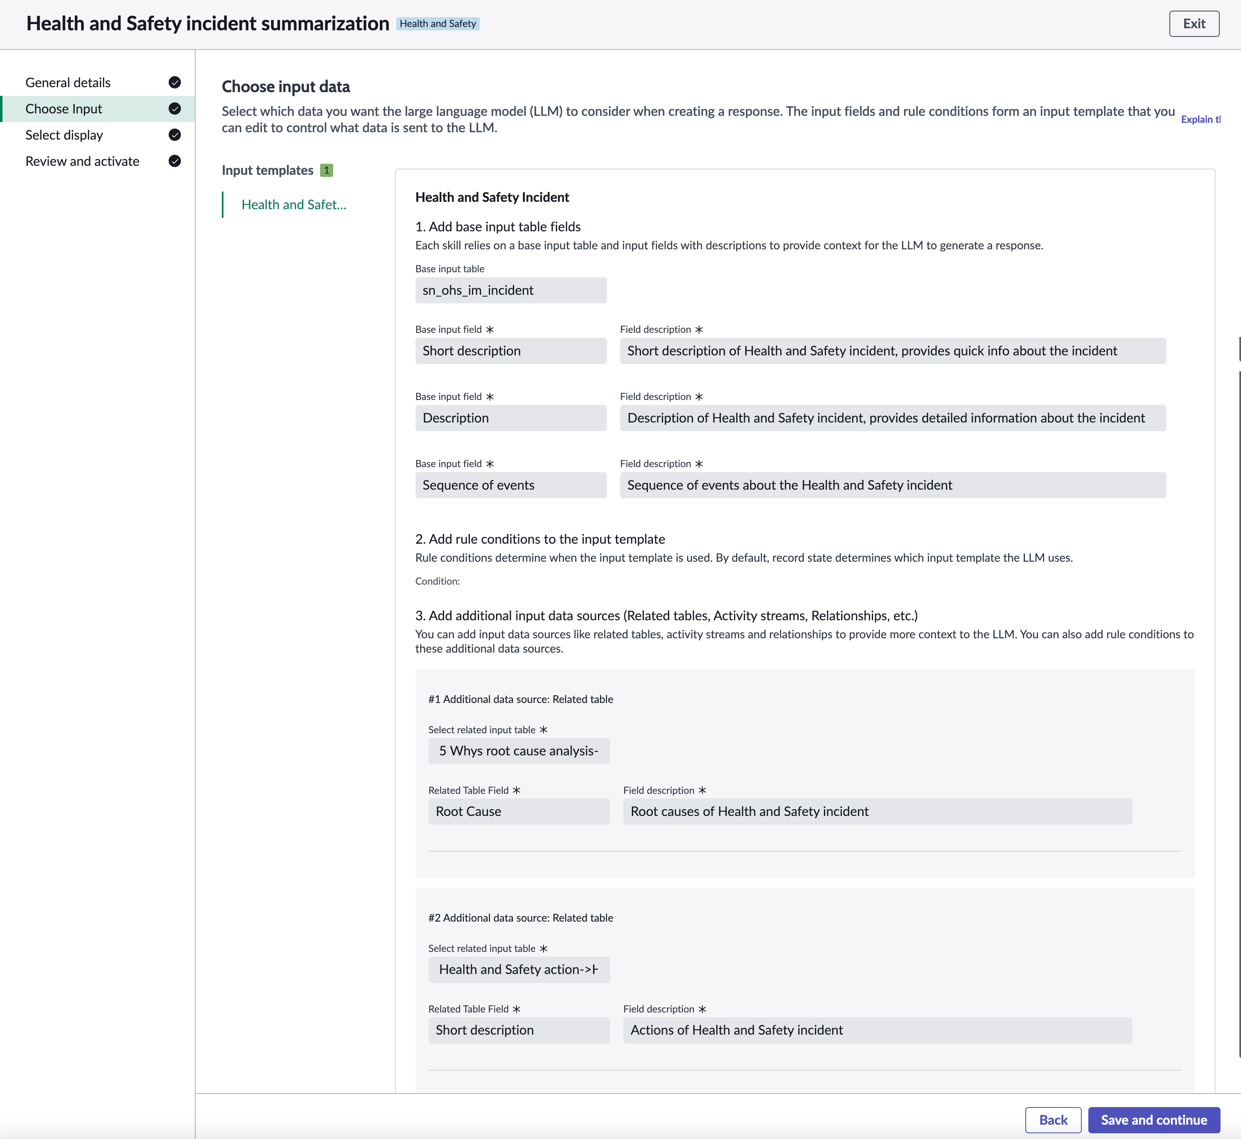Click '2. Add rule conditions to the input template'
This screenshot has width=1241, height=1139.
pos(540,539)
